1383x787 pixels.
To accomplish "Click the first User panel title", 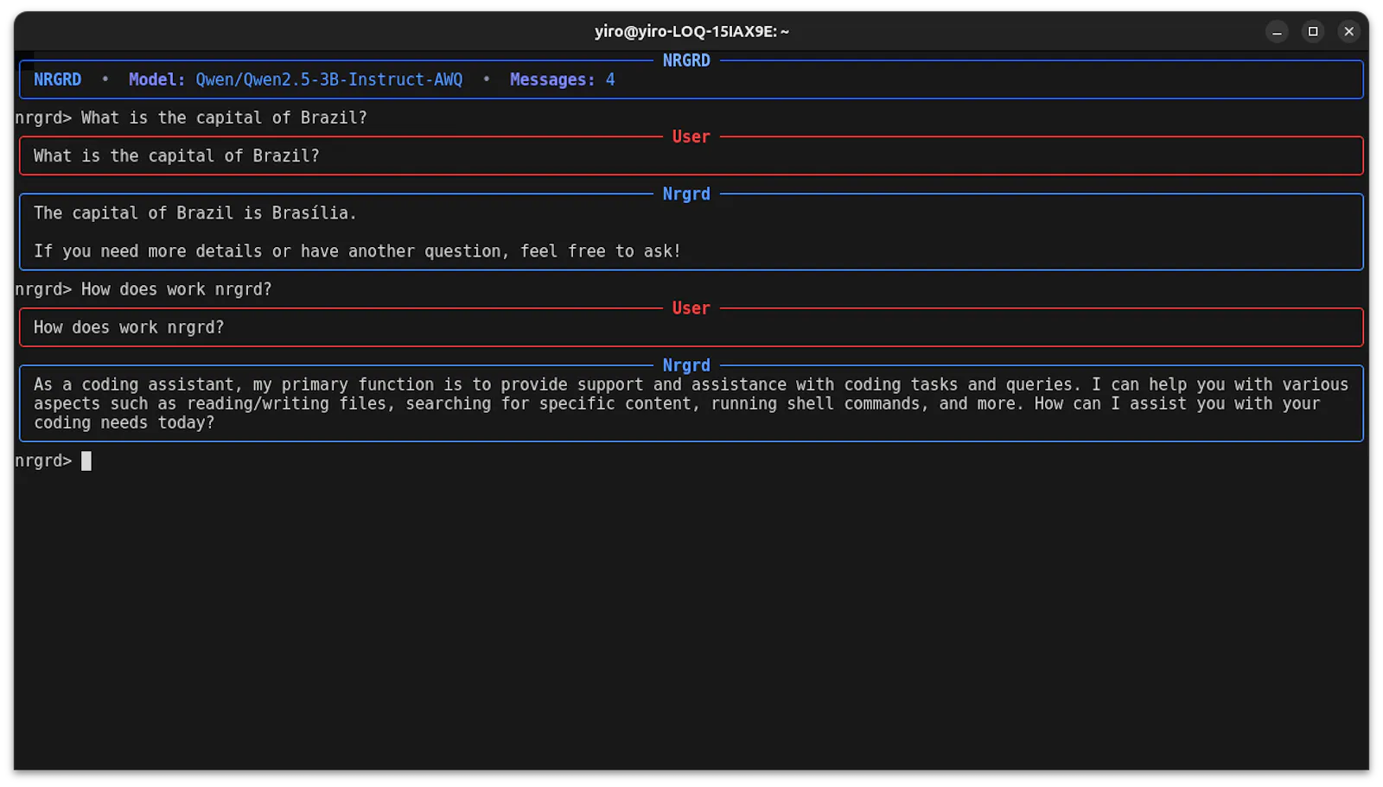I will pyautogui.click(x=691, y=136).
